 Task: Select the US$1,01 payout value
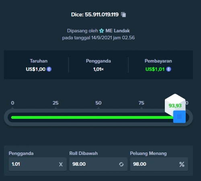(155, 69)
